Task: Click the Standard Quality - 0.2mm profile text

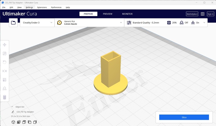Action: [x=146, y=23]
